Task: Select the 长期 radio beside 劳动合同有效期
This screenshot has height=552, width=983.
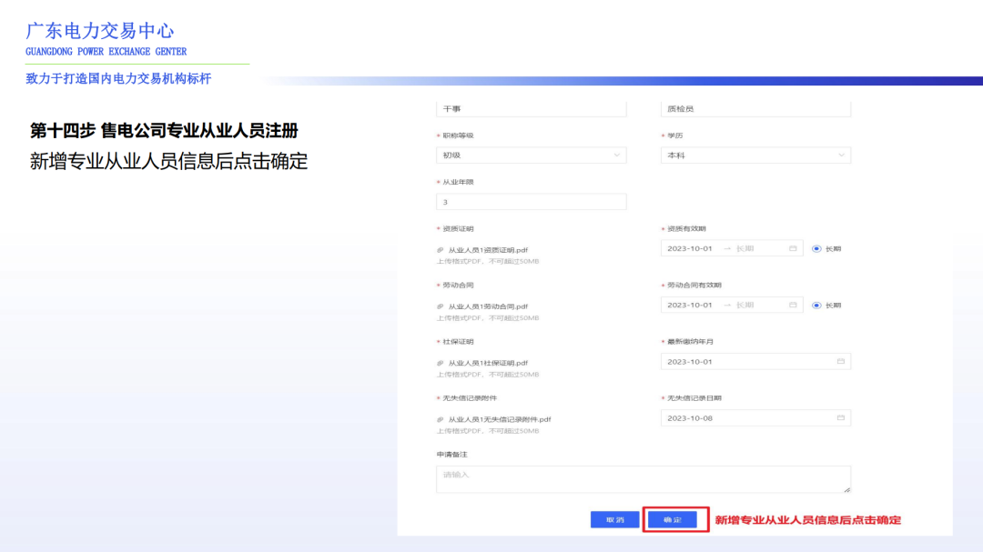Action: (816, 305)
